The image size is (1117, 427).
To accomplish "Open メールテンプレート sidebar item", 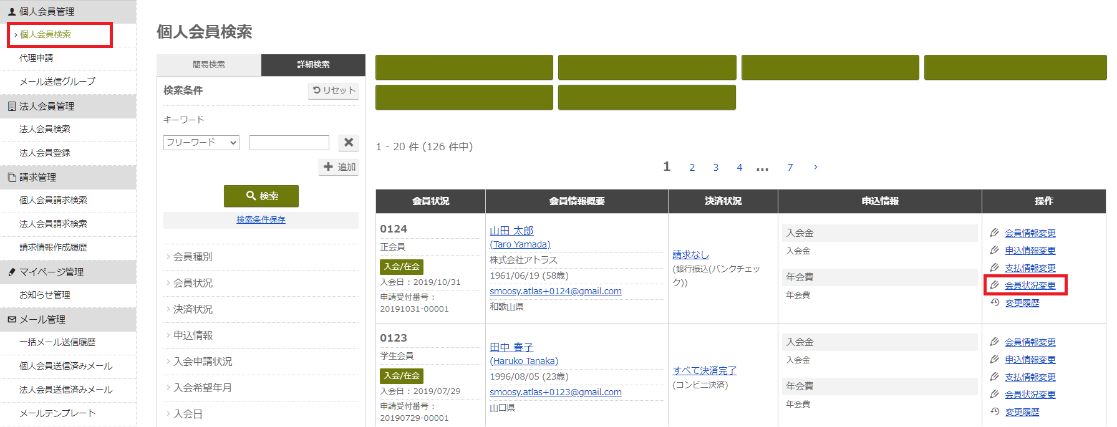I will [x=57, y=413].
